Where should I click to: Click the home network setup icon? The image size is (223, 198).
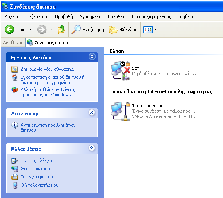point(14,78)
